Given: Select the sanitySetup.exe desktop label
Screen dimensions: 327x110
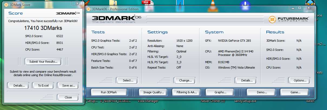Looking at the screenshot, I should coord(245,101).
